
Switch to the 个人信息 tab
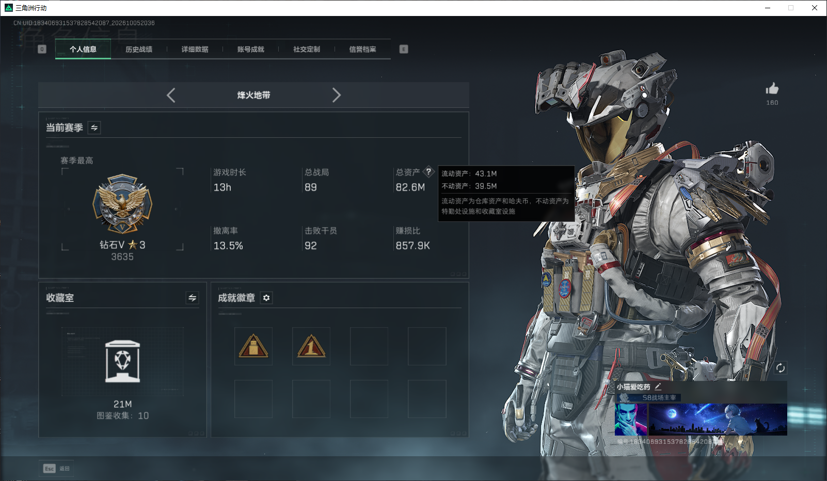(83, 49)
